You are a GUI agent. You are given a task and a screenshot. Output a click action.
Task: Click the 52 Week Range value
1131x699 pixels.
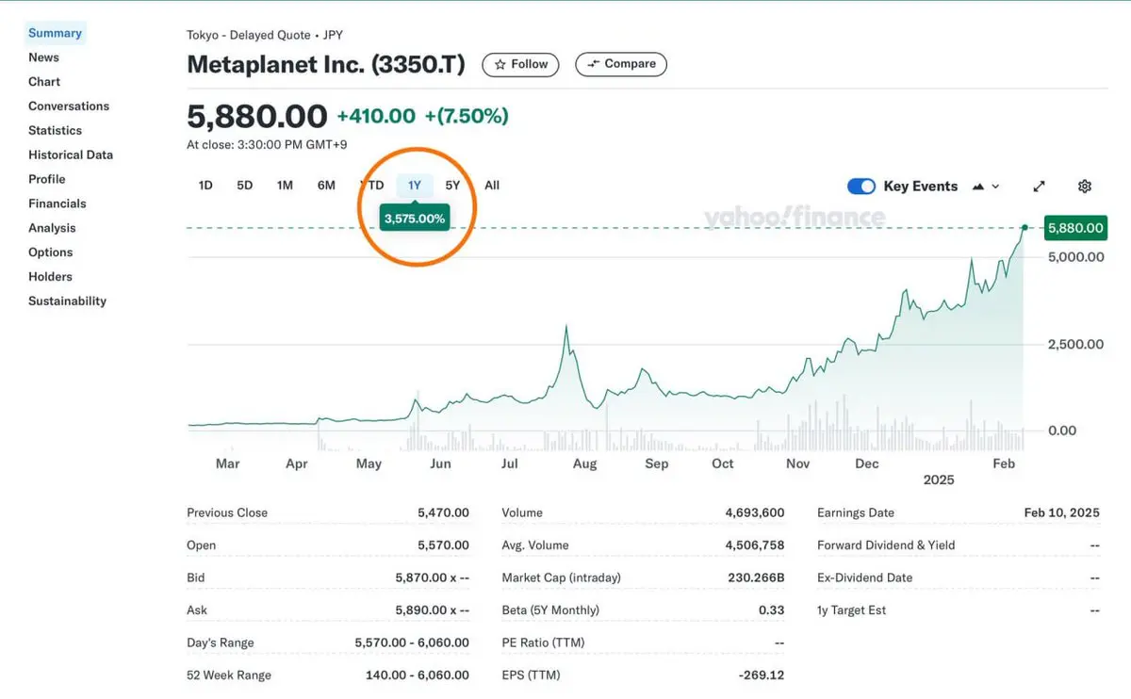(x=418, y=675)
